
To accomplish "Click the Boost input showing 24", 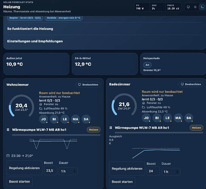I will (153, 171).
